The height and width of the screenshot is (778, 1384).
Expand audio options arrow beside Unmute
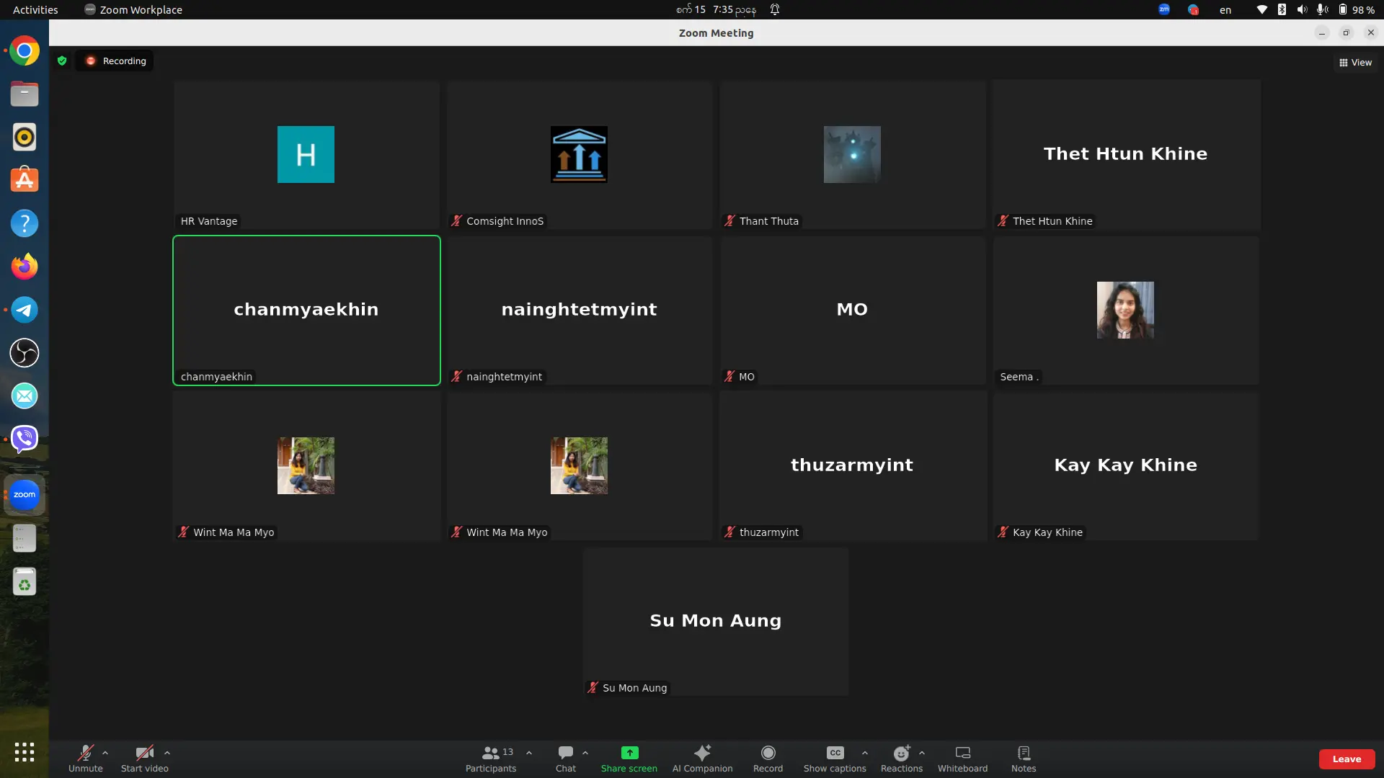(x=105, y=753)
